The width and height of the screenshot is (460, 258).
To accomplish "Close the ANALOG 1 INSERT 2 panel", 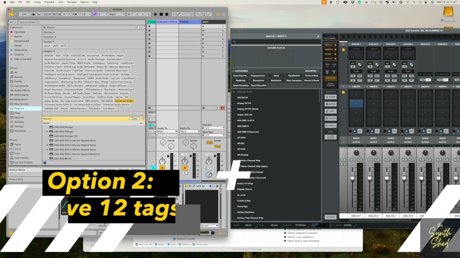I will (x=318, y=36).
